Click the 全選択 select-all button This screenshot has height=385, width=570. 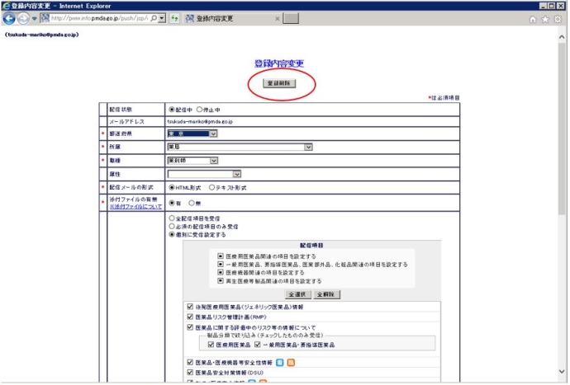click(x=297, y=294)
